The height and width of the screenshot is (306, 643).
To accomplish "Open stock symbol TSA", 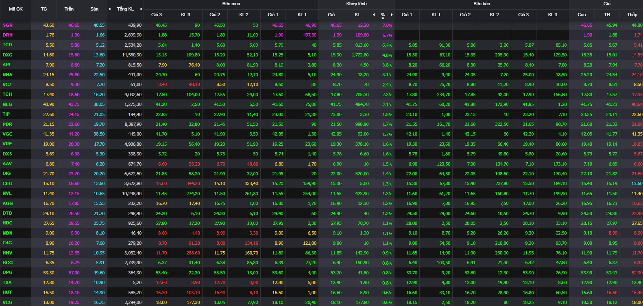I will (x=7, y=282).
